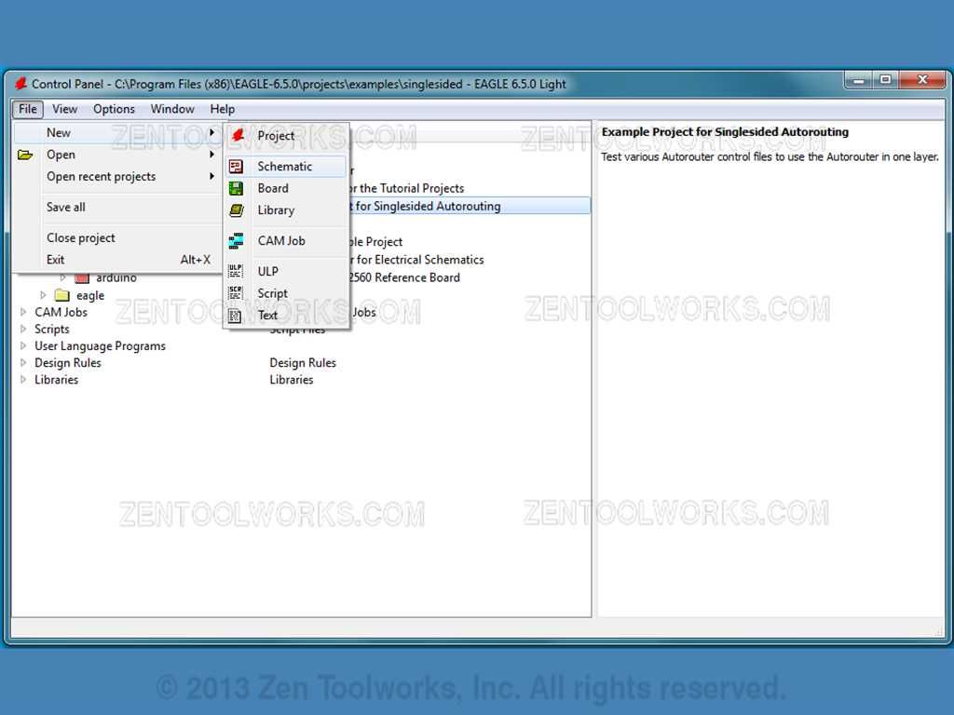
Task: Click the ULP file icon in New submenu
Action: pos(236,271)
